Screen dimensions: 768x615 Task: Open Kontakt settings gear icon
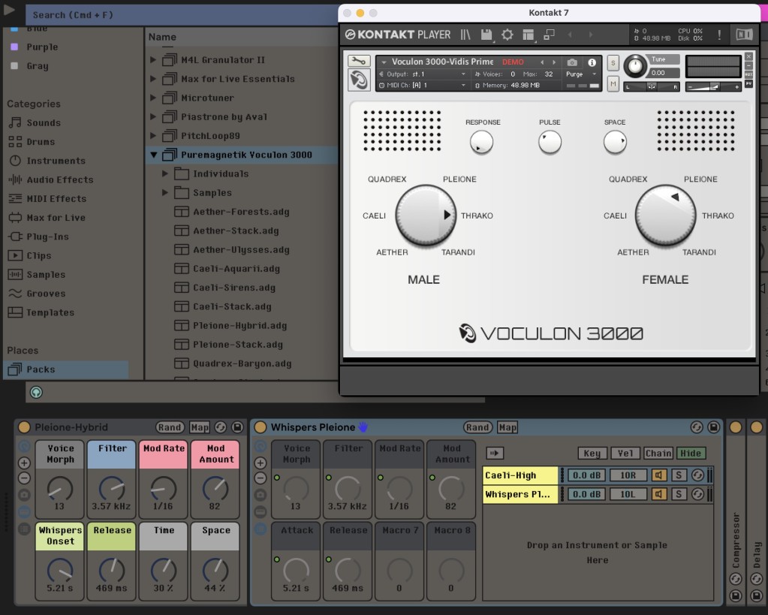(x=507, y=35)
